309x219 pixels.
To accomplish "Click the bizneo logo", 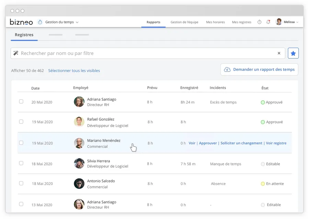I will click(21, 22).
